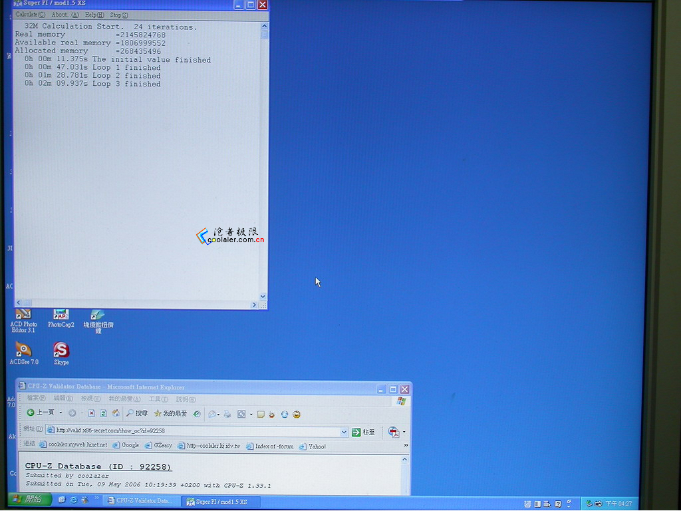681x511 pixels.
Task: Open the IE Favorites (我的最愛) star button
Action: click(x=171, y=414)
